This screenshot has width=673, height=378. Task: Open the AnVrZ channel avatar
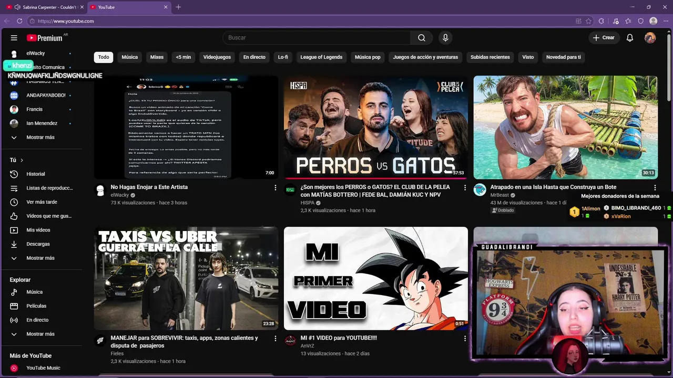[x=290, y=341]
